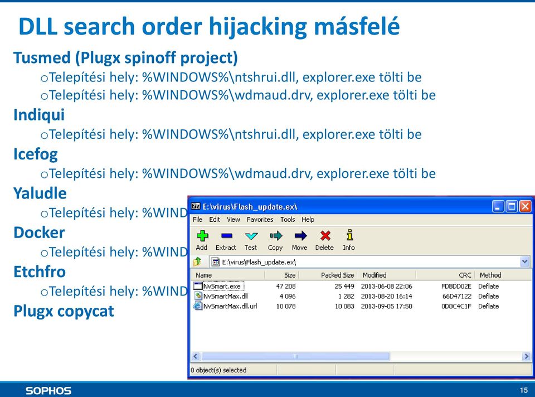This screenshot has height=397, width=535.
Task: Click the archive icon in address bar
Action: tap(216, 262)
